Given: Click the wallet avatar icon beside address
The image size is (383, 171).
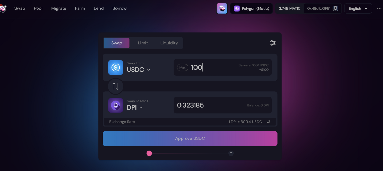Looking at the screenshot, I should [x=335, y=8].
